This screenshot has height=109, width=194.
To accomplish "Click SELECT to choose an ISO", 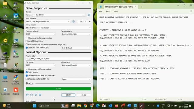I will [83, 21].
